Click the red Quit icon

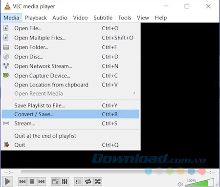[x=6, y=145]
